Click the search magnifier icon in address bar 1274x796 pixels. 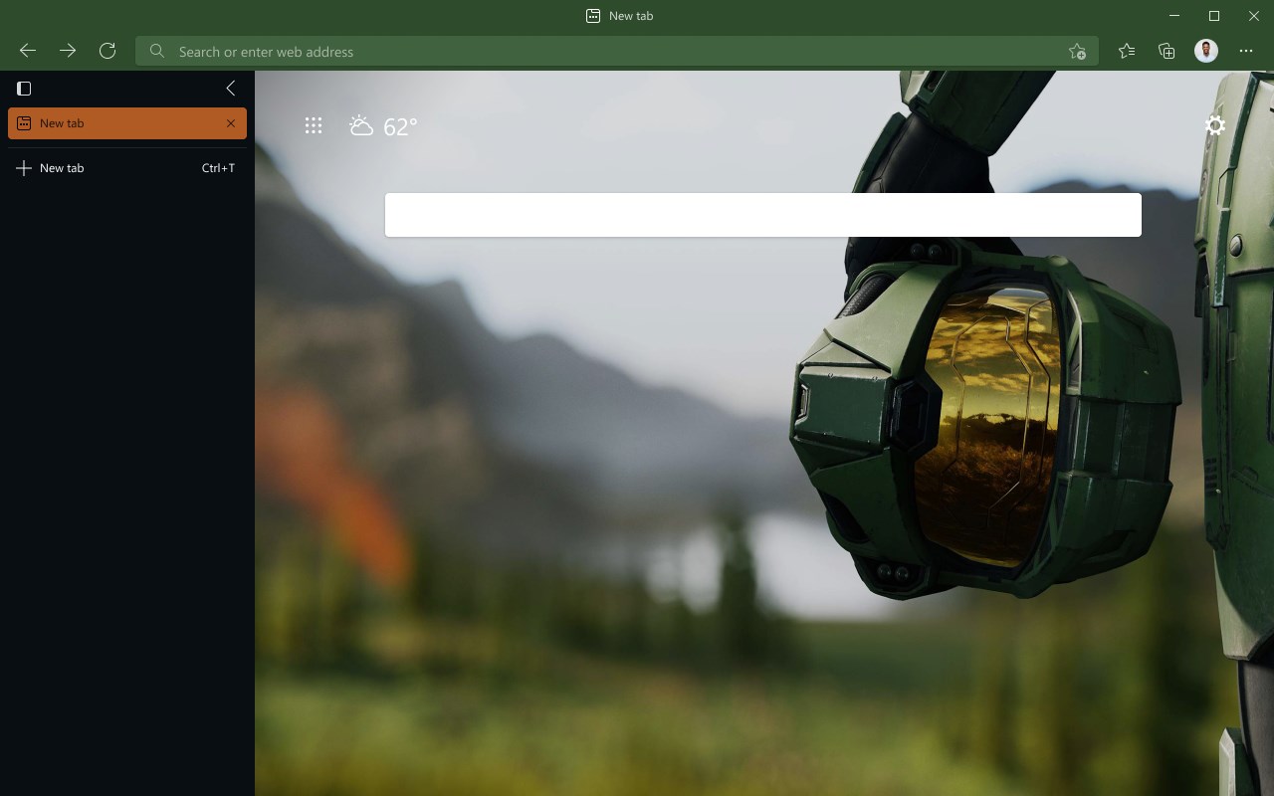(x=157, y=51)
